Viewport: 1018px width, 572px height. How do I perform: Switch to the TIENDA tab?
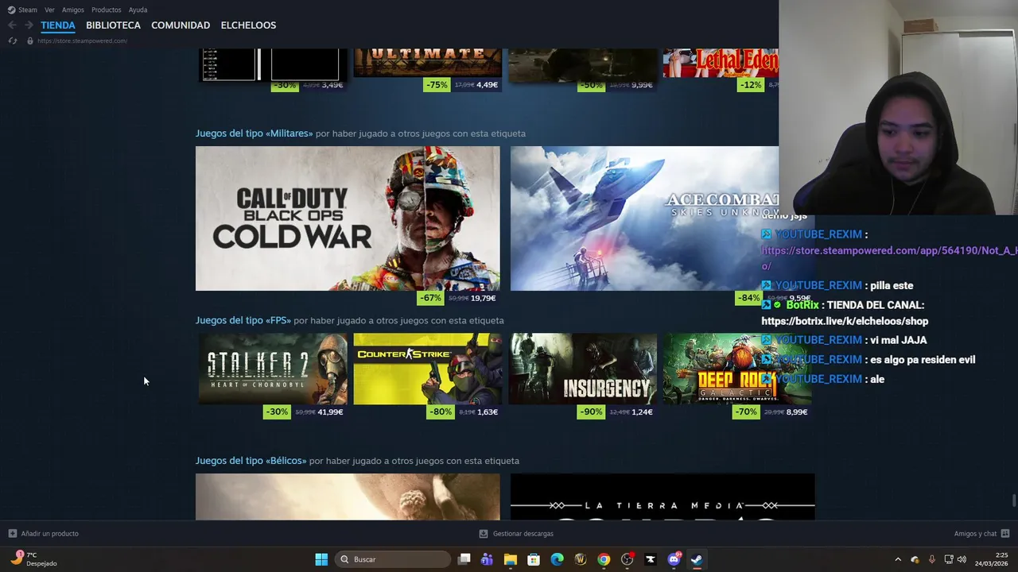coord(58,25)
